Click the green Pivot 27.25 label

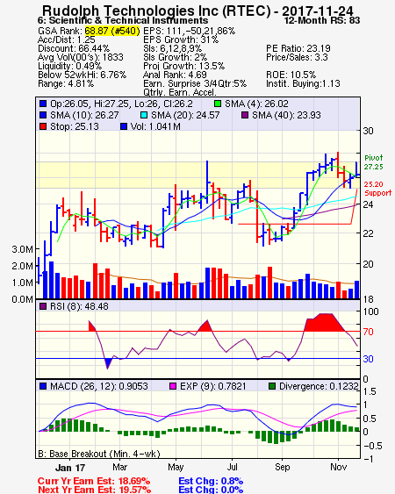click(374, 162)
